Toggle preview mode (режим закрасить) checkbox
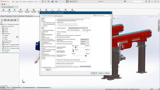Screen dimensions: 160x90 pos(57,63)
